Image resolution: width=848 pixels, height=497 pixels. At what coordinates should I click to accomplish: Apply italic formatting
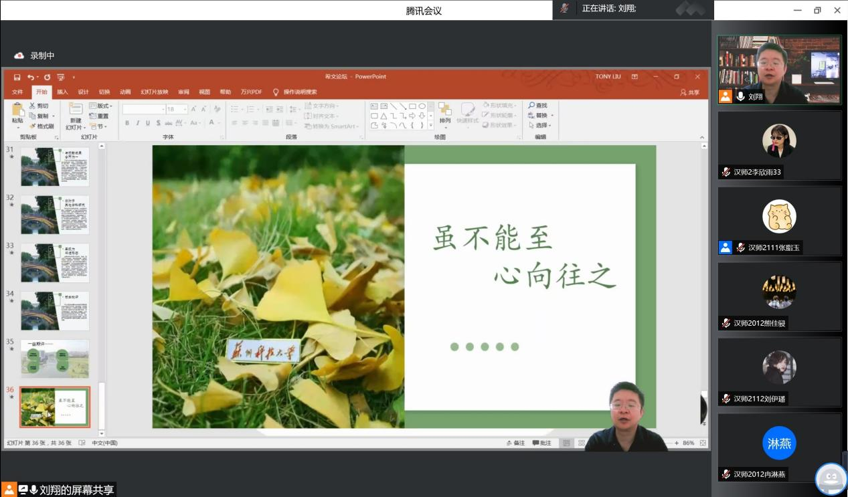tap(138, 123)
